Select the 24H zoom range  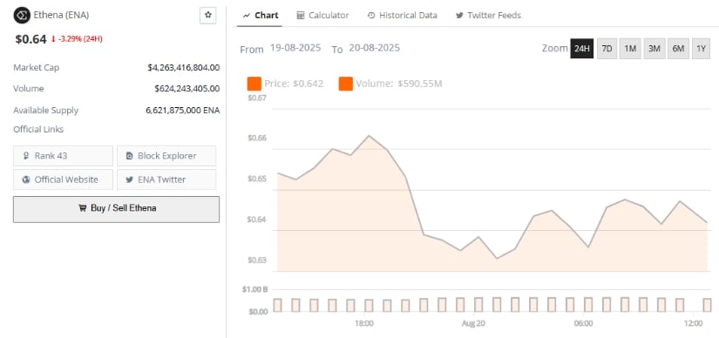pos(582,49)
